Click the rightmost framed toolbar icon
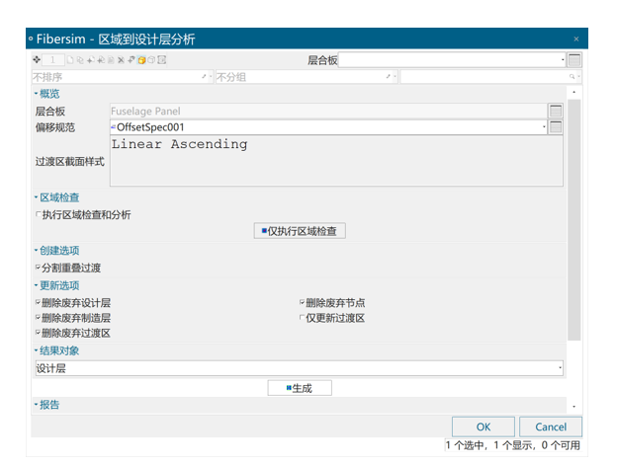The image size is (617, 464). [x=162, y=59]
